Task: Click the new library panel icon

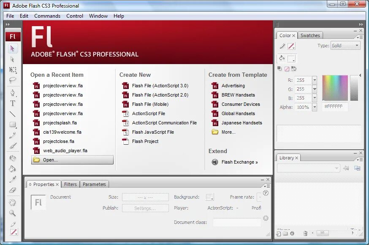Action: pos(357,168)
